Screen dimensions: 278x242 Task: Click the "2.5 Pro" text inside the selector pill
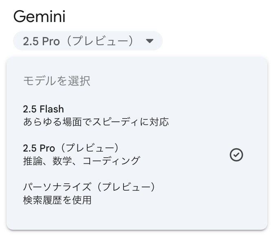click(41, 41)
